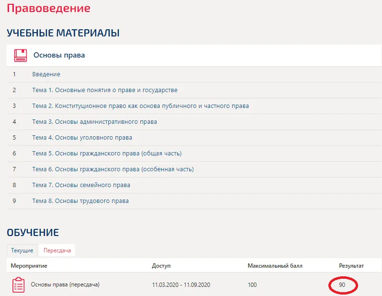Click the Доступ column header
This screenshot has height=296, width=382.
pyautogui.click(x=161, y=266)
